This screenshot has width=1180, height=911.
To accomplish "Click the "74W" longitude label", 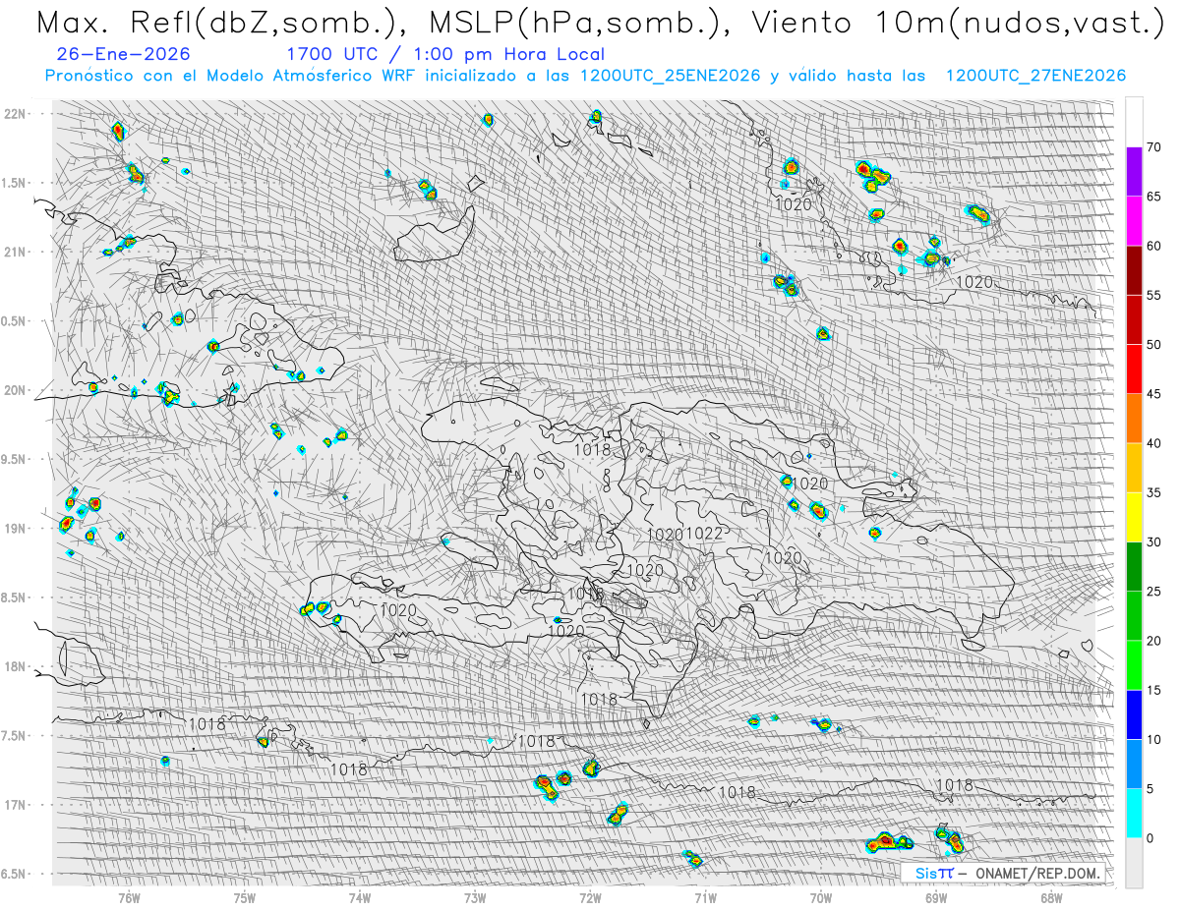I will (x=359, y=897).
